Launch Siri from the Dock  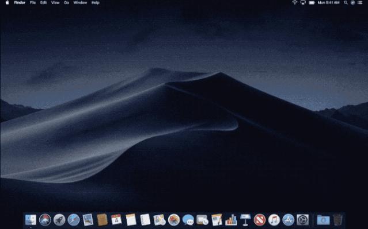click(x=45, y=220)
